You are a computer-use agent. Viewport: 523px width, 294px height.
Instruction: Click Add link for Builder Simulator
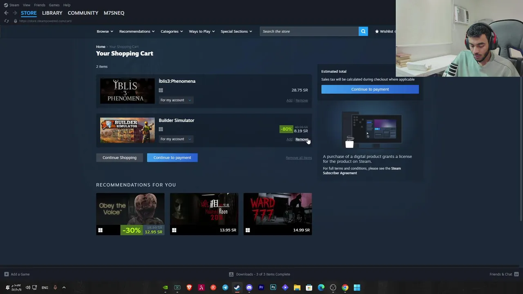pyautogui.click(x=289, y=140)
